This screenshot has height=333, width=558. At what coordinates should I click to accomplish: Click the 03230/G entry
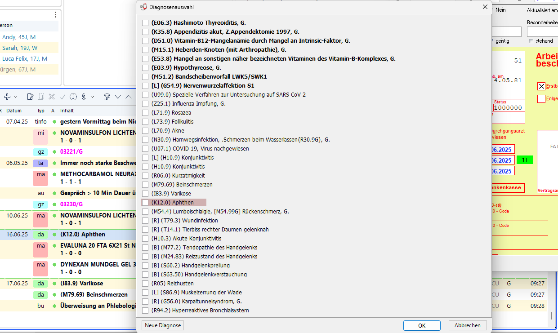(x=71, y=204)
